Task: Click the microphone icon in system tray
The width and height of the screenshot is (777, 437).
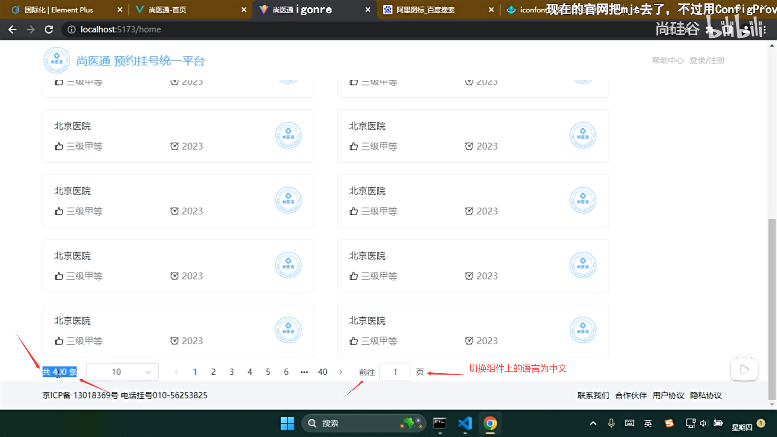Action: tap(611, 423)
